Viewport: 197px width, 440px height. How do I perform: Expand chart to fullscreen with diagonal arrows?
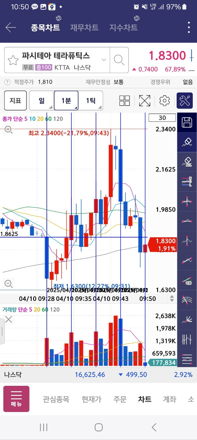pyautogui.click(x=145, y=100)
